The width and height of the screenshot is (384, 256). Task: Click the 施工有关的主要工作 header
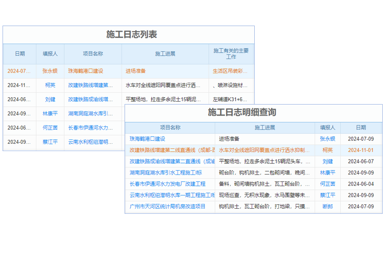[x=230, y=54]
